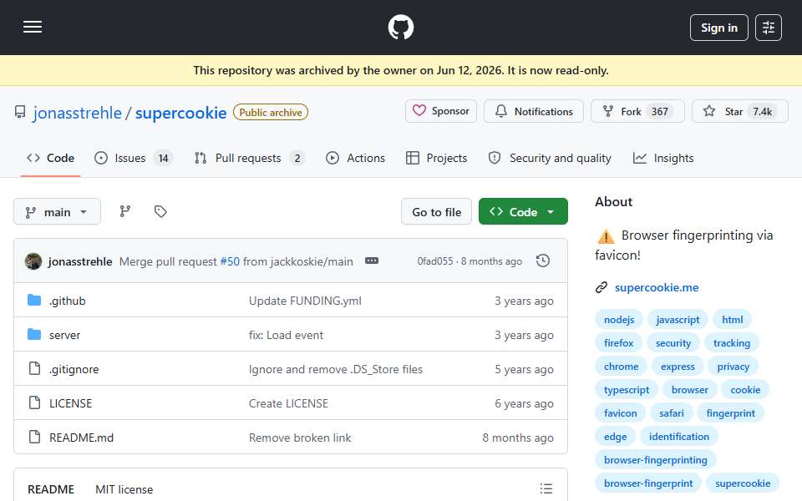Click the LICENSE file icon
The image size is (802, 501).
point(34,402)
